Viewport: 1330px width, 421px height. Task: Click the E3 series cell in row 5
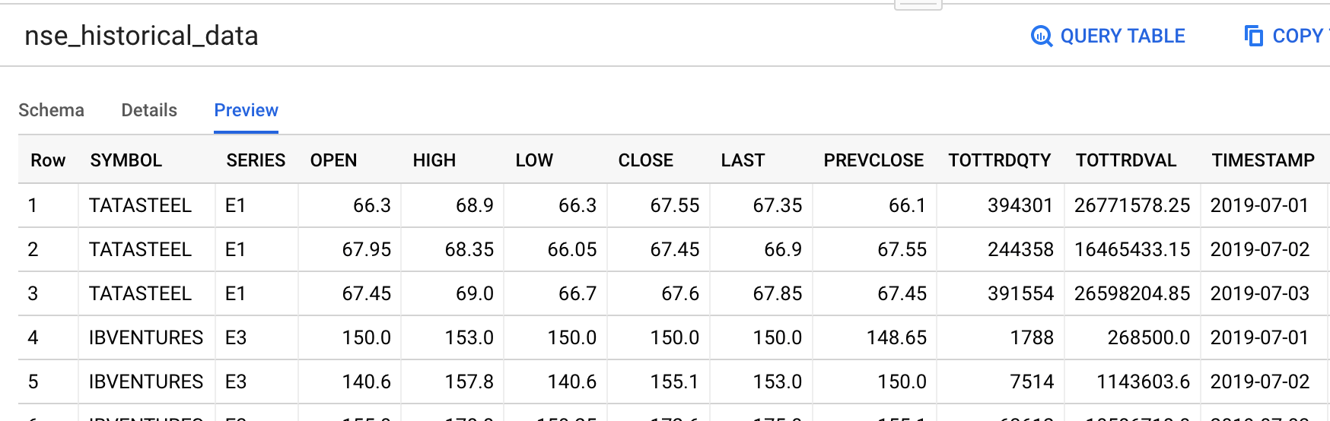pyautogui.click(x=236, y=381)
